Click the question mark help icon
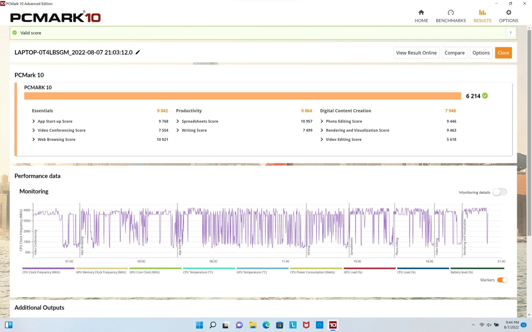This screenshot has width=532, height=332. click(510, 33)
